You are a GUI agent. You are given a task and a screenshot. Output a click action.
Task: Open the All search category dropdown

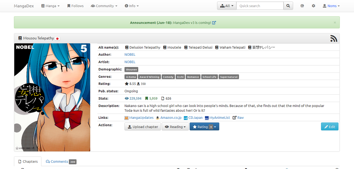click(x=227, y=6)
